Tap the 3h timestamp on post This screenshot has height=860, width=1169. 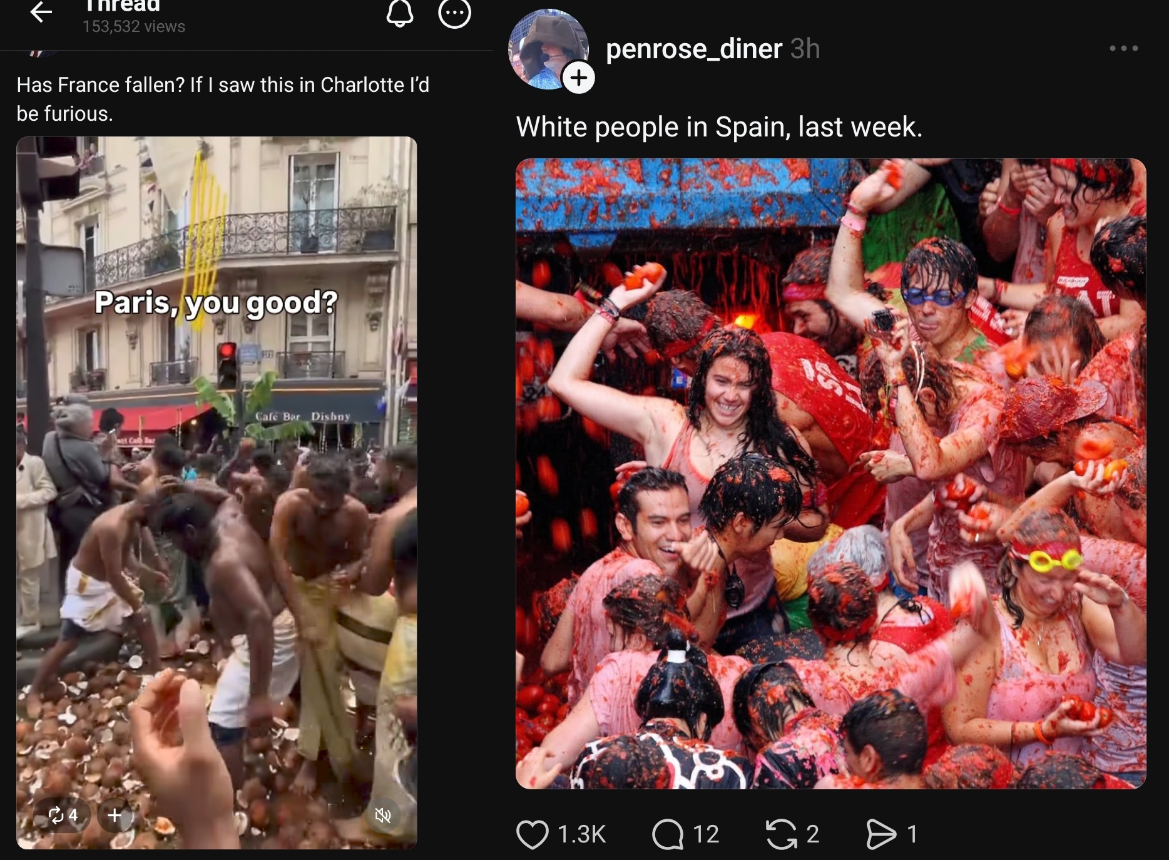point(805,49)
